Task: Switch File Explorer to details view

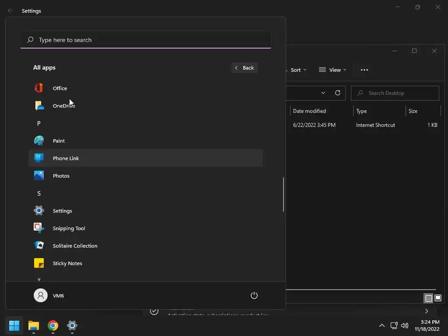Action: [429, 298]
